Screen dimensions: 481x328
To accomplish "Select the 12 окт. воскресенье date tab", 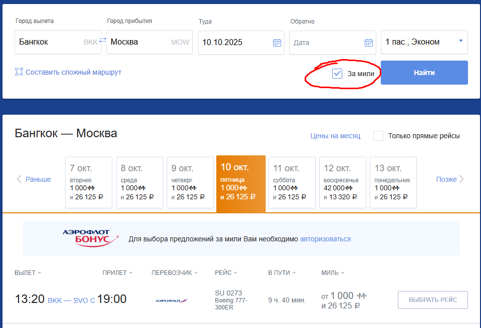I will coord(343,182).
